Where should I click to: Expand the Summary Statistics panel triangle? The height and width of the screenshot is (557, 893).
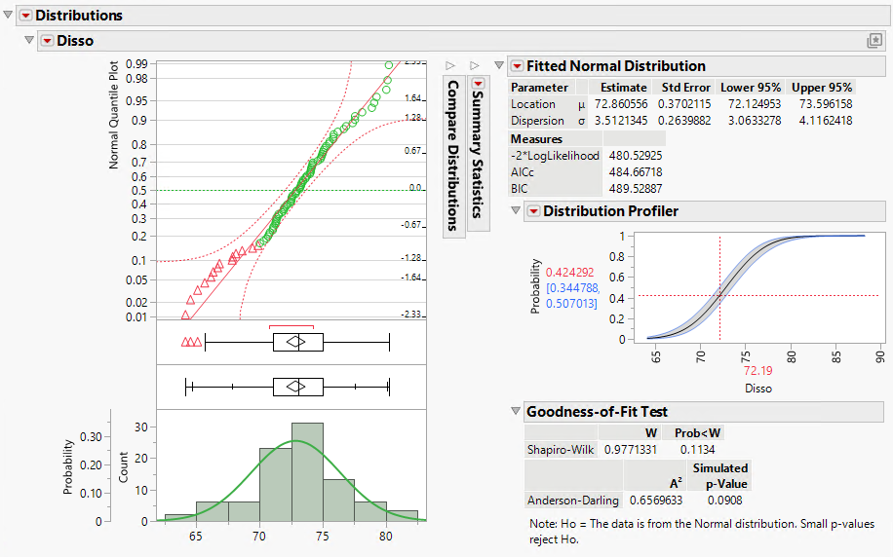(475, 65)
